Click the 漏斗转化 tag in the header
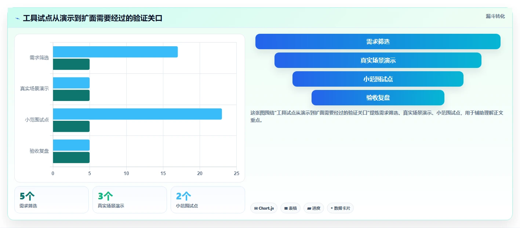 click(495, 16)
